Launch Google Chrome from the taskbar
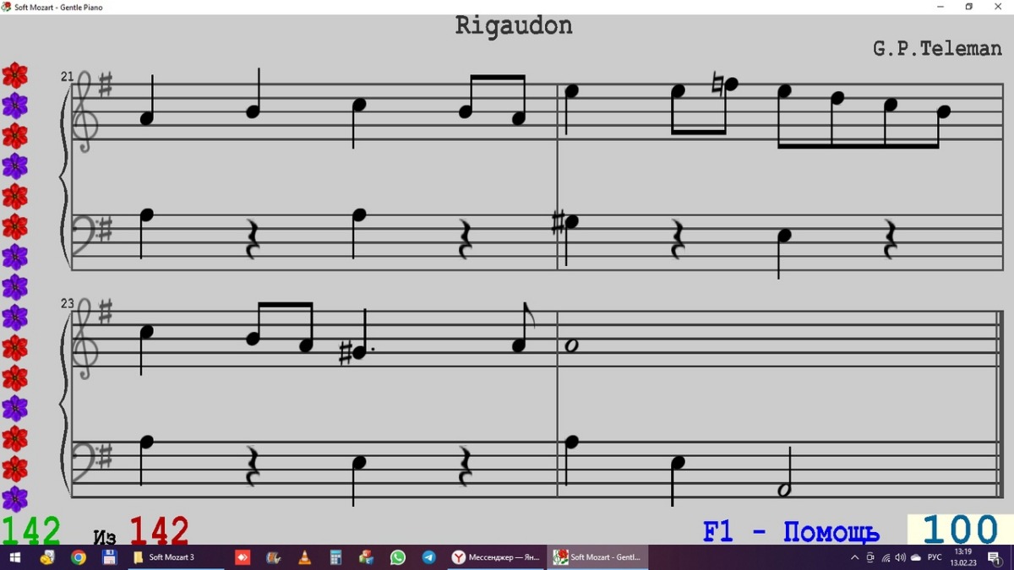The height and width of the screenshot is (570, 1014). tap(78, 557)
